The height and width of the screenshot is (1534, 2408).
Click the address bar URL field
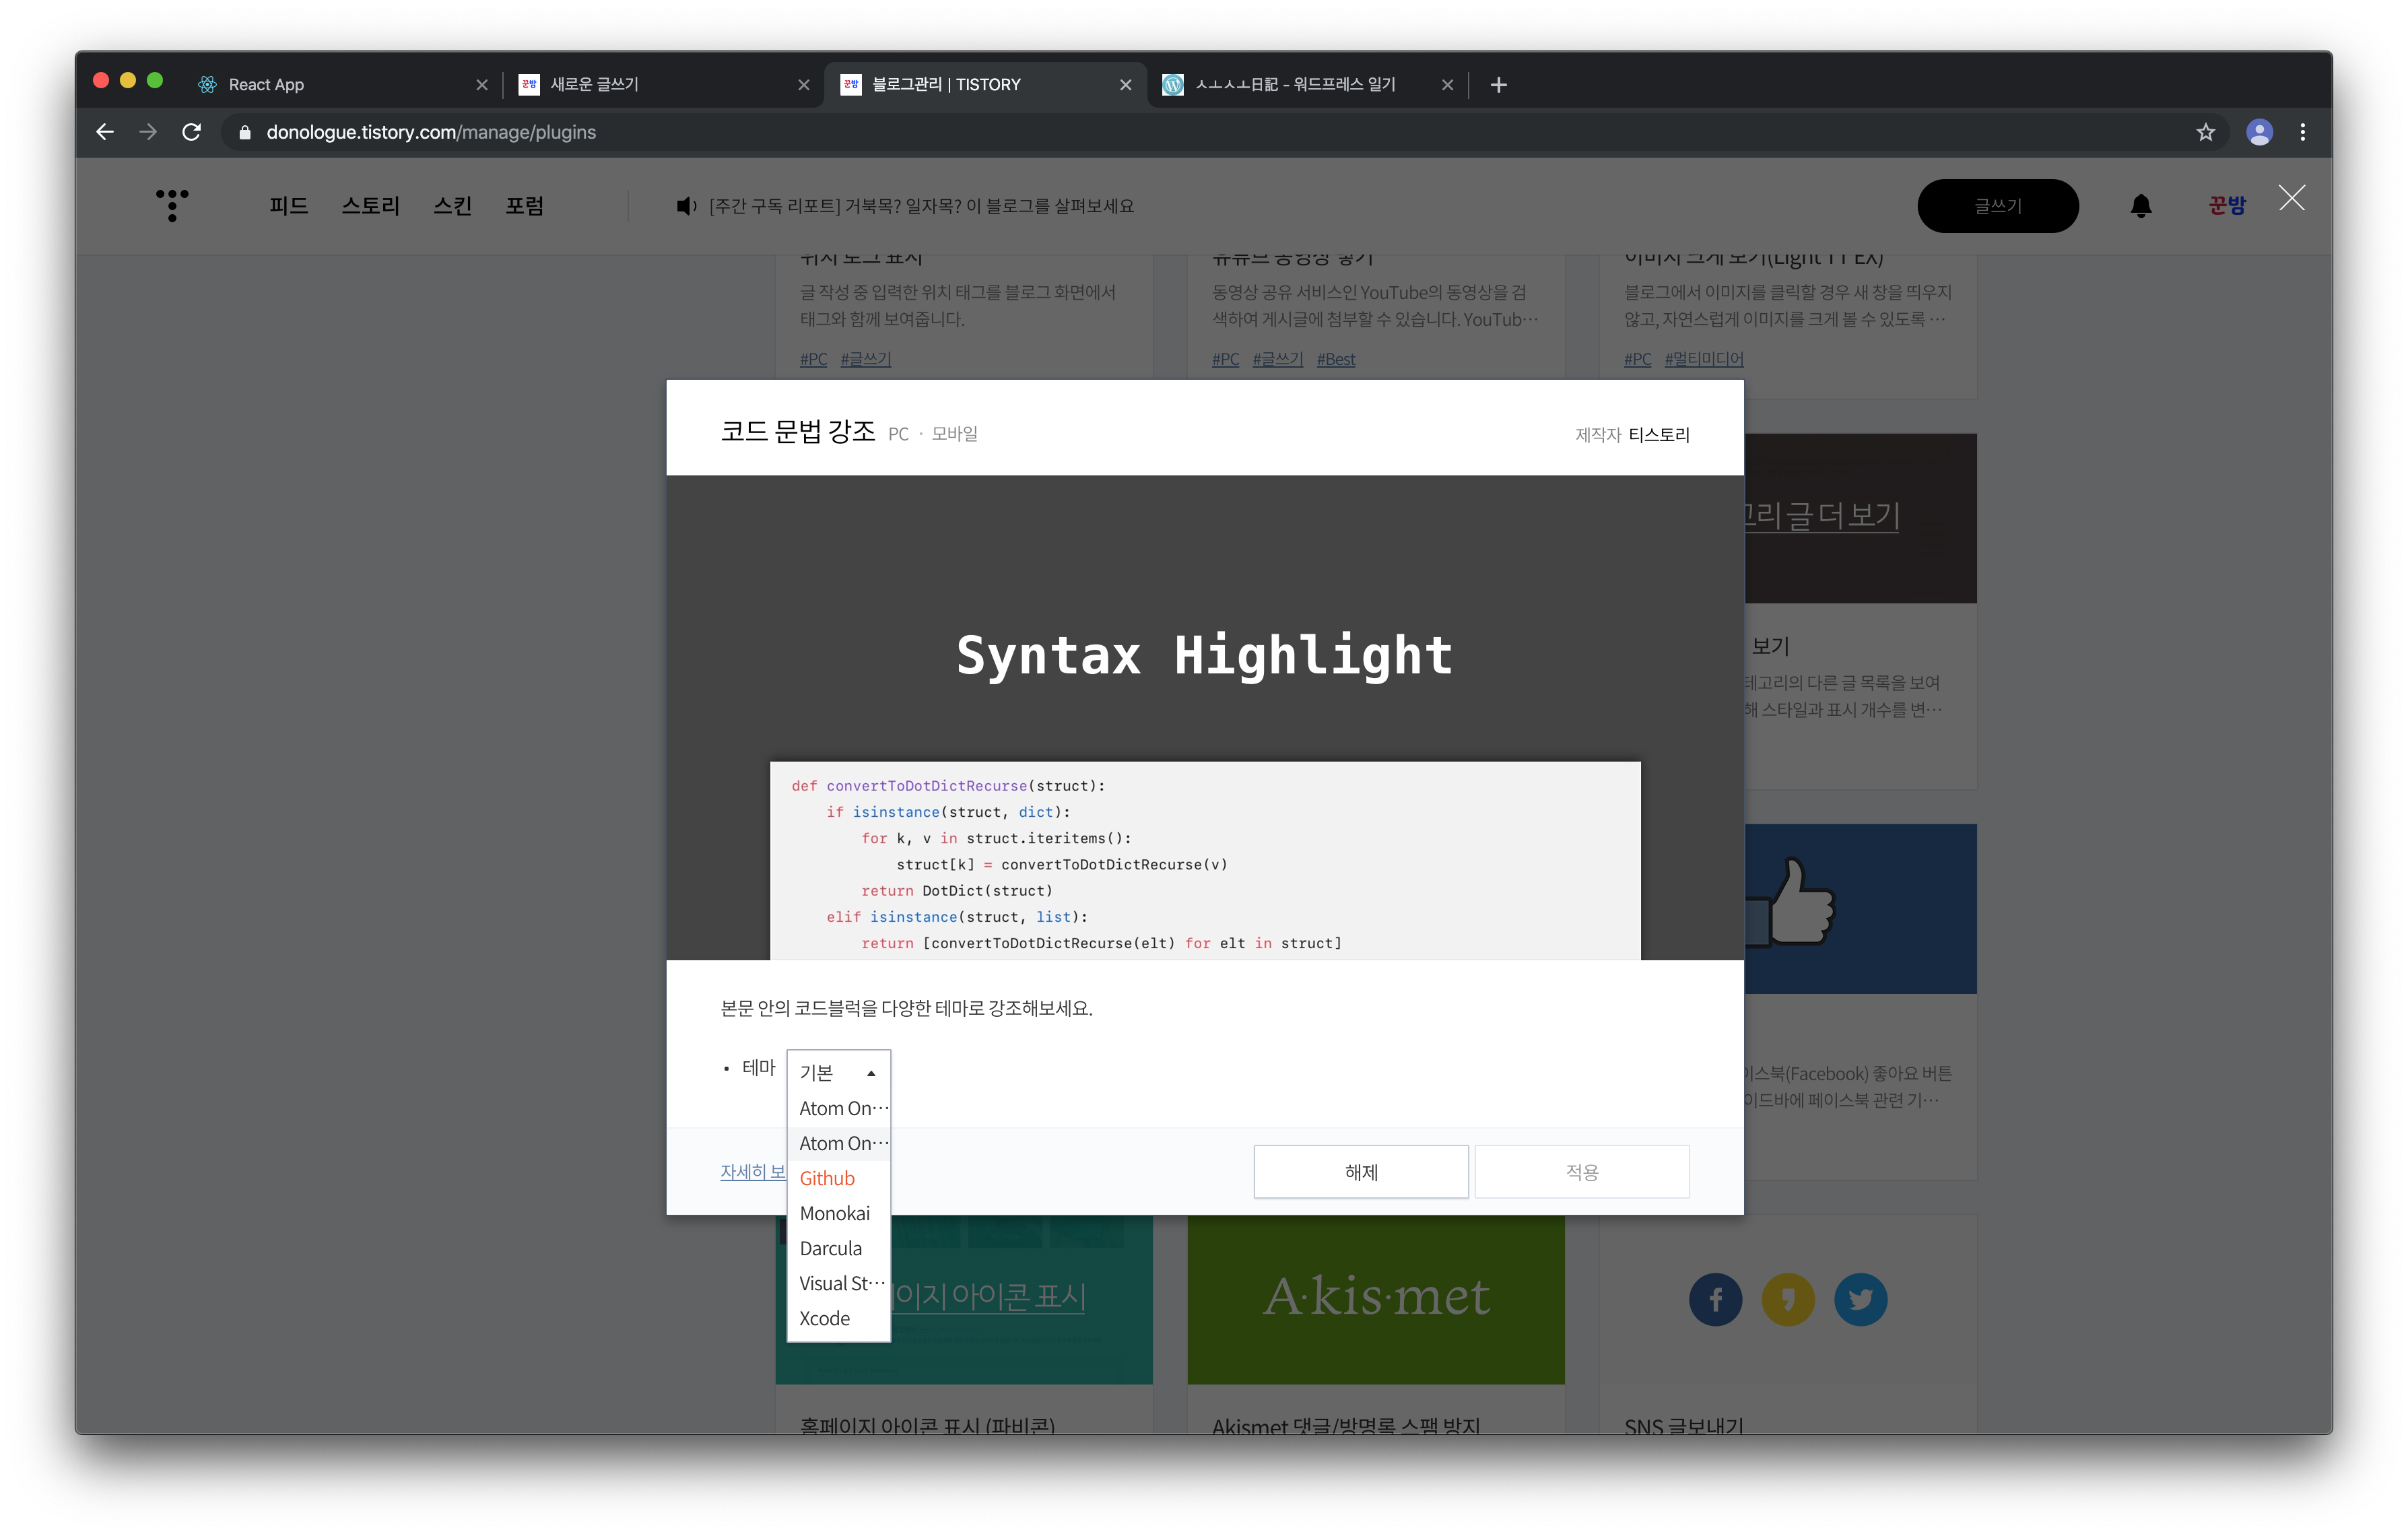tap(700, 132)
